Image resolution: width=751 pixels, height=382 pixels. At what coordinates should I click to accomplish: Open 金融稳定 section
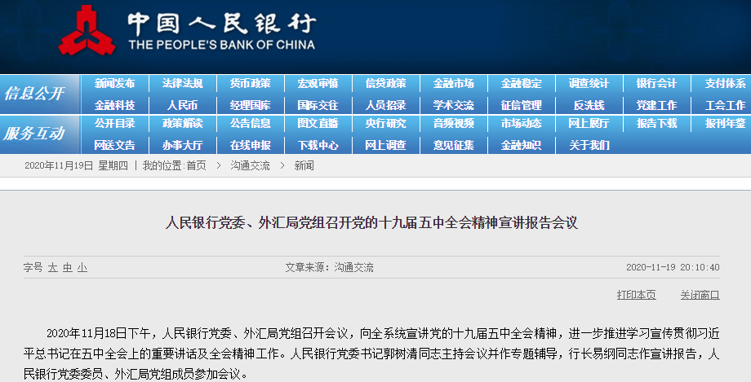(x=521, y=83)
